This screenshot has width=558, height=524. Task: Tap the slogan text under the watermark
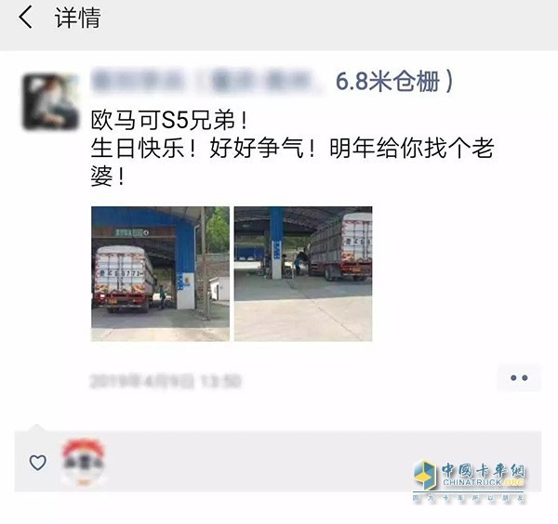click(x=469, y=498)
